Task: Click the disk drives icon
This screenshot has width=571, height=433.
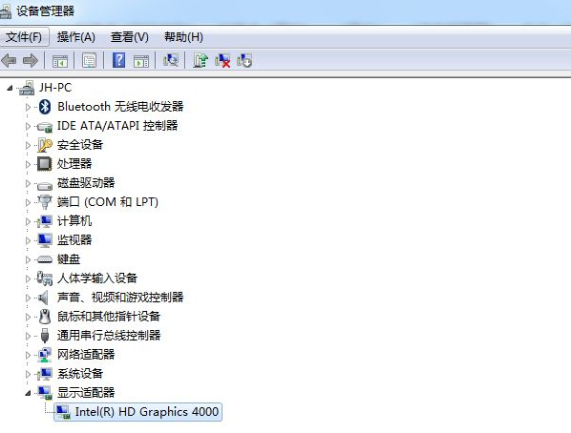Action: [x=45, y=185]
